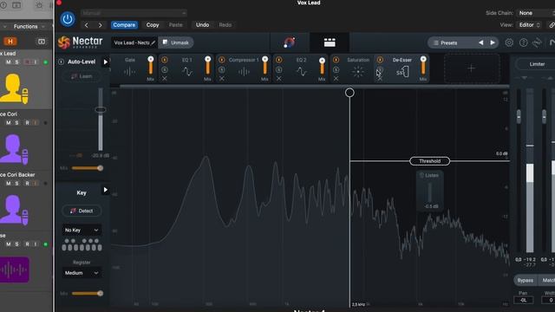The image size is (555, 312).
Task: Remove the Compressor 1 module
Action: click(x=222, y=79)
